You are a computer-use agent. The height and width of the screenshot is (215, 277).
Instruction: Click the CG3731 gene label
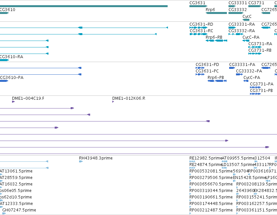[x=256, y=3]
